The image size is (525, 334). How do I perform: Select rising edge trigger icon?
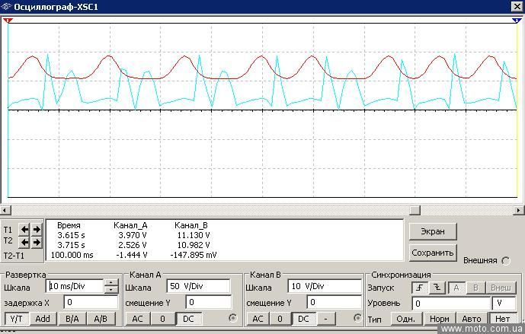pyautogui.click(x=418, y=288)
